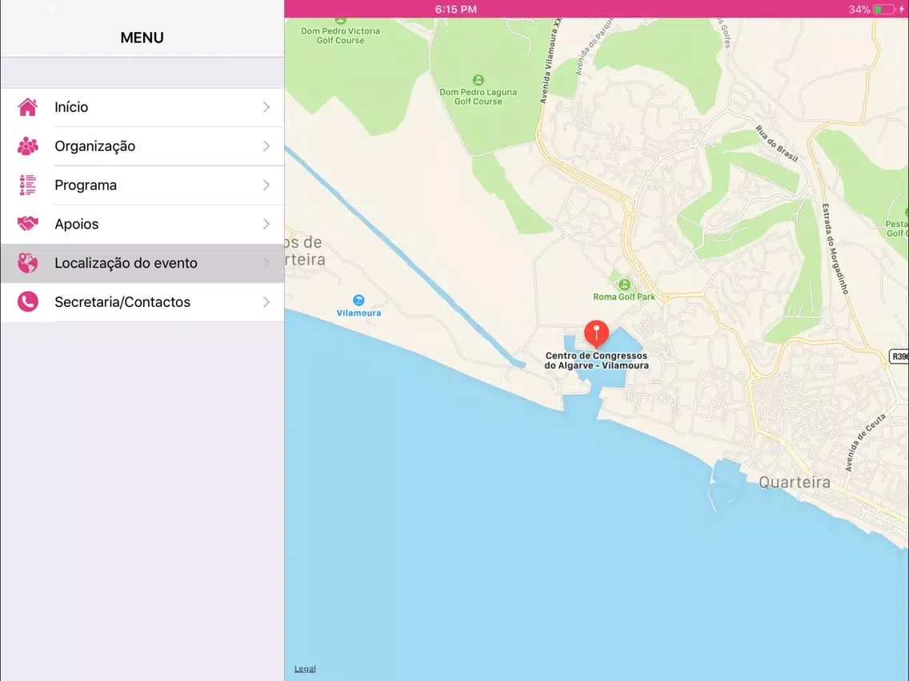Screen dimensions: 909x681
Task: Click the Apoios handshake icon
Action: pos(27,224)
